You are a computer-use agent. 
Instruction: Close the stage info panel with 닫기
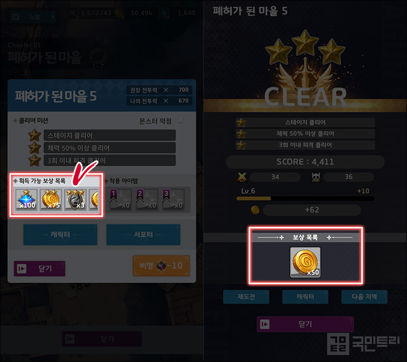(40, 269)
